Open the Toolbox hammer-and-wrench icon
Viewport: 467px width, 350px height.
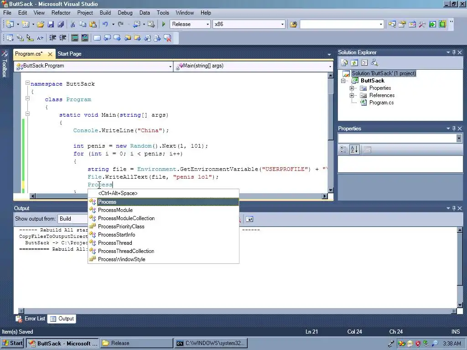click(422, 24)
